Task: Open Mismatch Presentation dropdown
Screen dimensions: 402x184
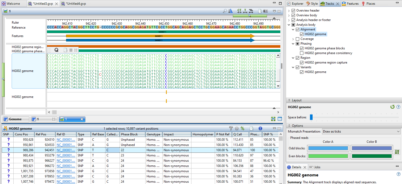Action: (361, 131)
